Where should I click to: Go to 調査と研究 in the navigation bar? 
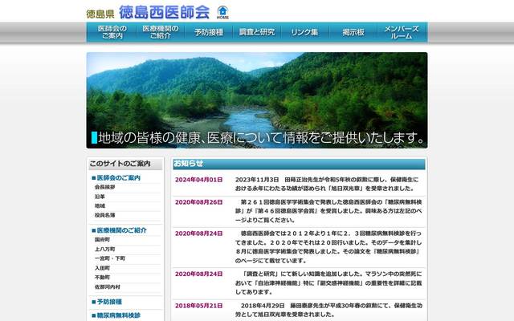tap(257, 32)
